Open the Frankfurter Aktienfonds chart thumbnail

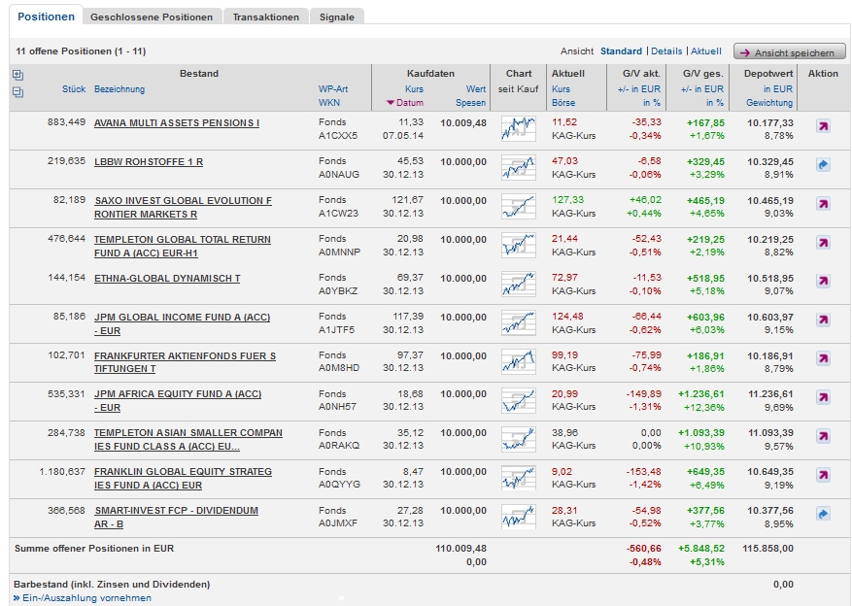click(x=519, y=362)
